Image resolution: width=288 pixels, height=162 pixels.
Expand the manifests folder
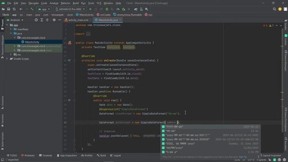(x=11, y=29)
